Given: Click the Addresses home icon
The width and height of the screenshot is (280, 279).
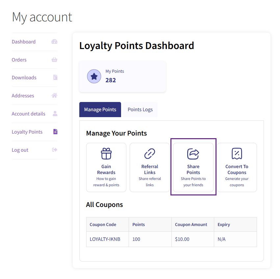Looking at the screenshot, I should [55, 96].
